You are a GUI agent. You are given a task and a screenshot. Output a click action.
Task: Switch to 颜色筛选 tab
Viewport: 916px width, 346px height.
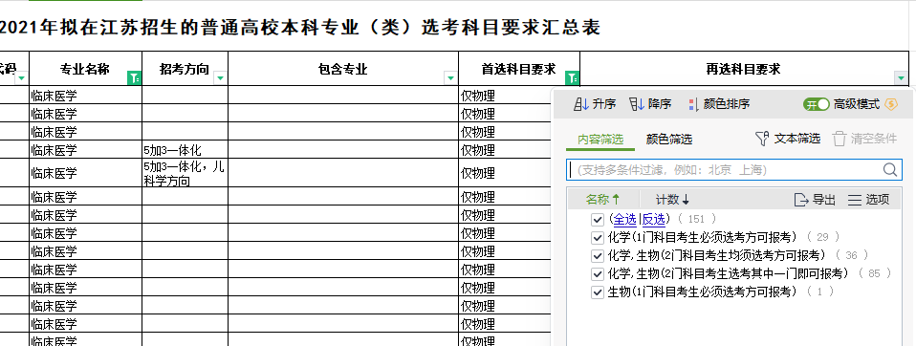[x=669, y=139]
